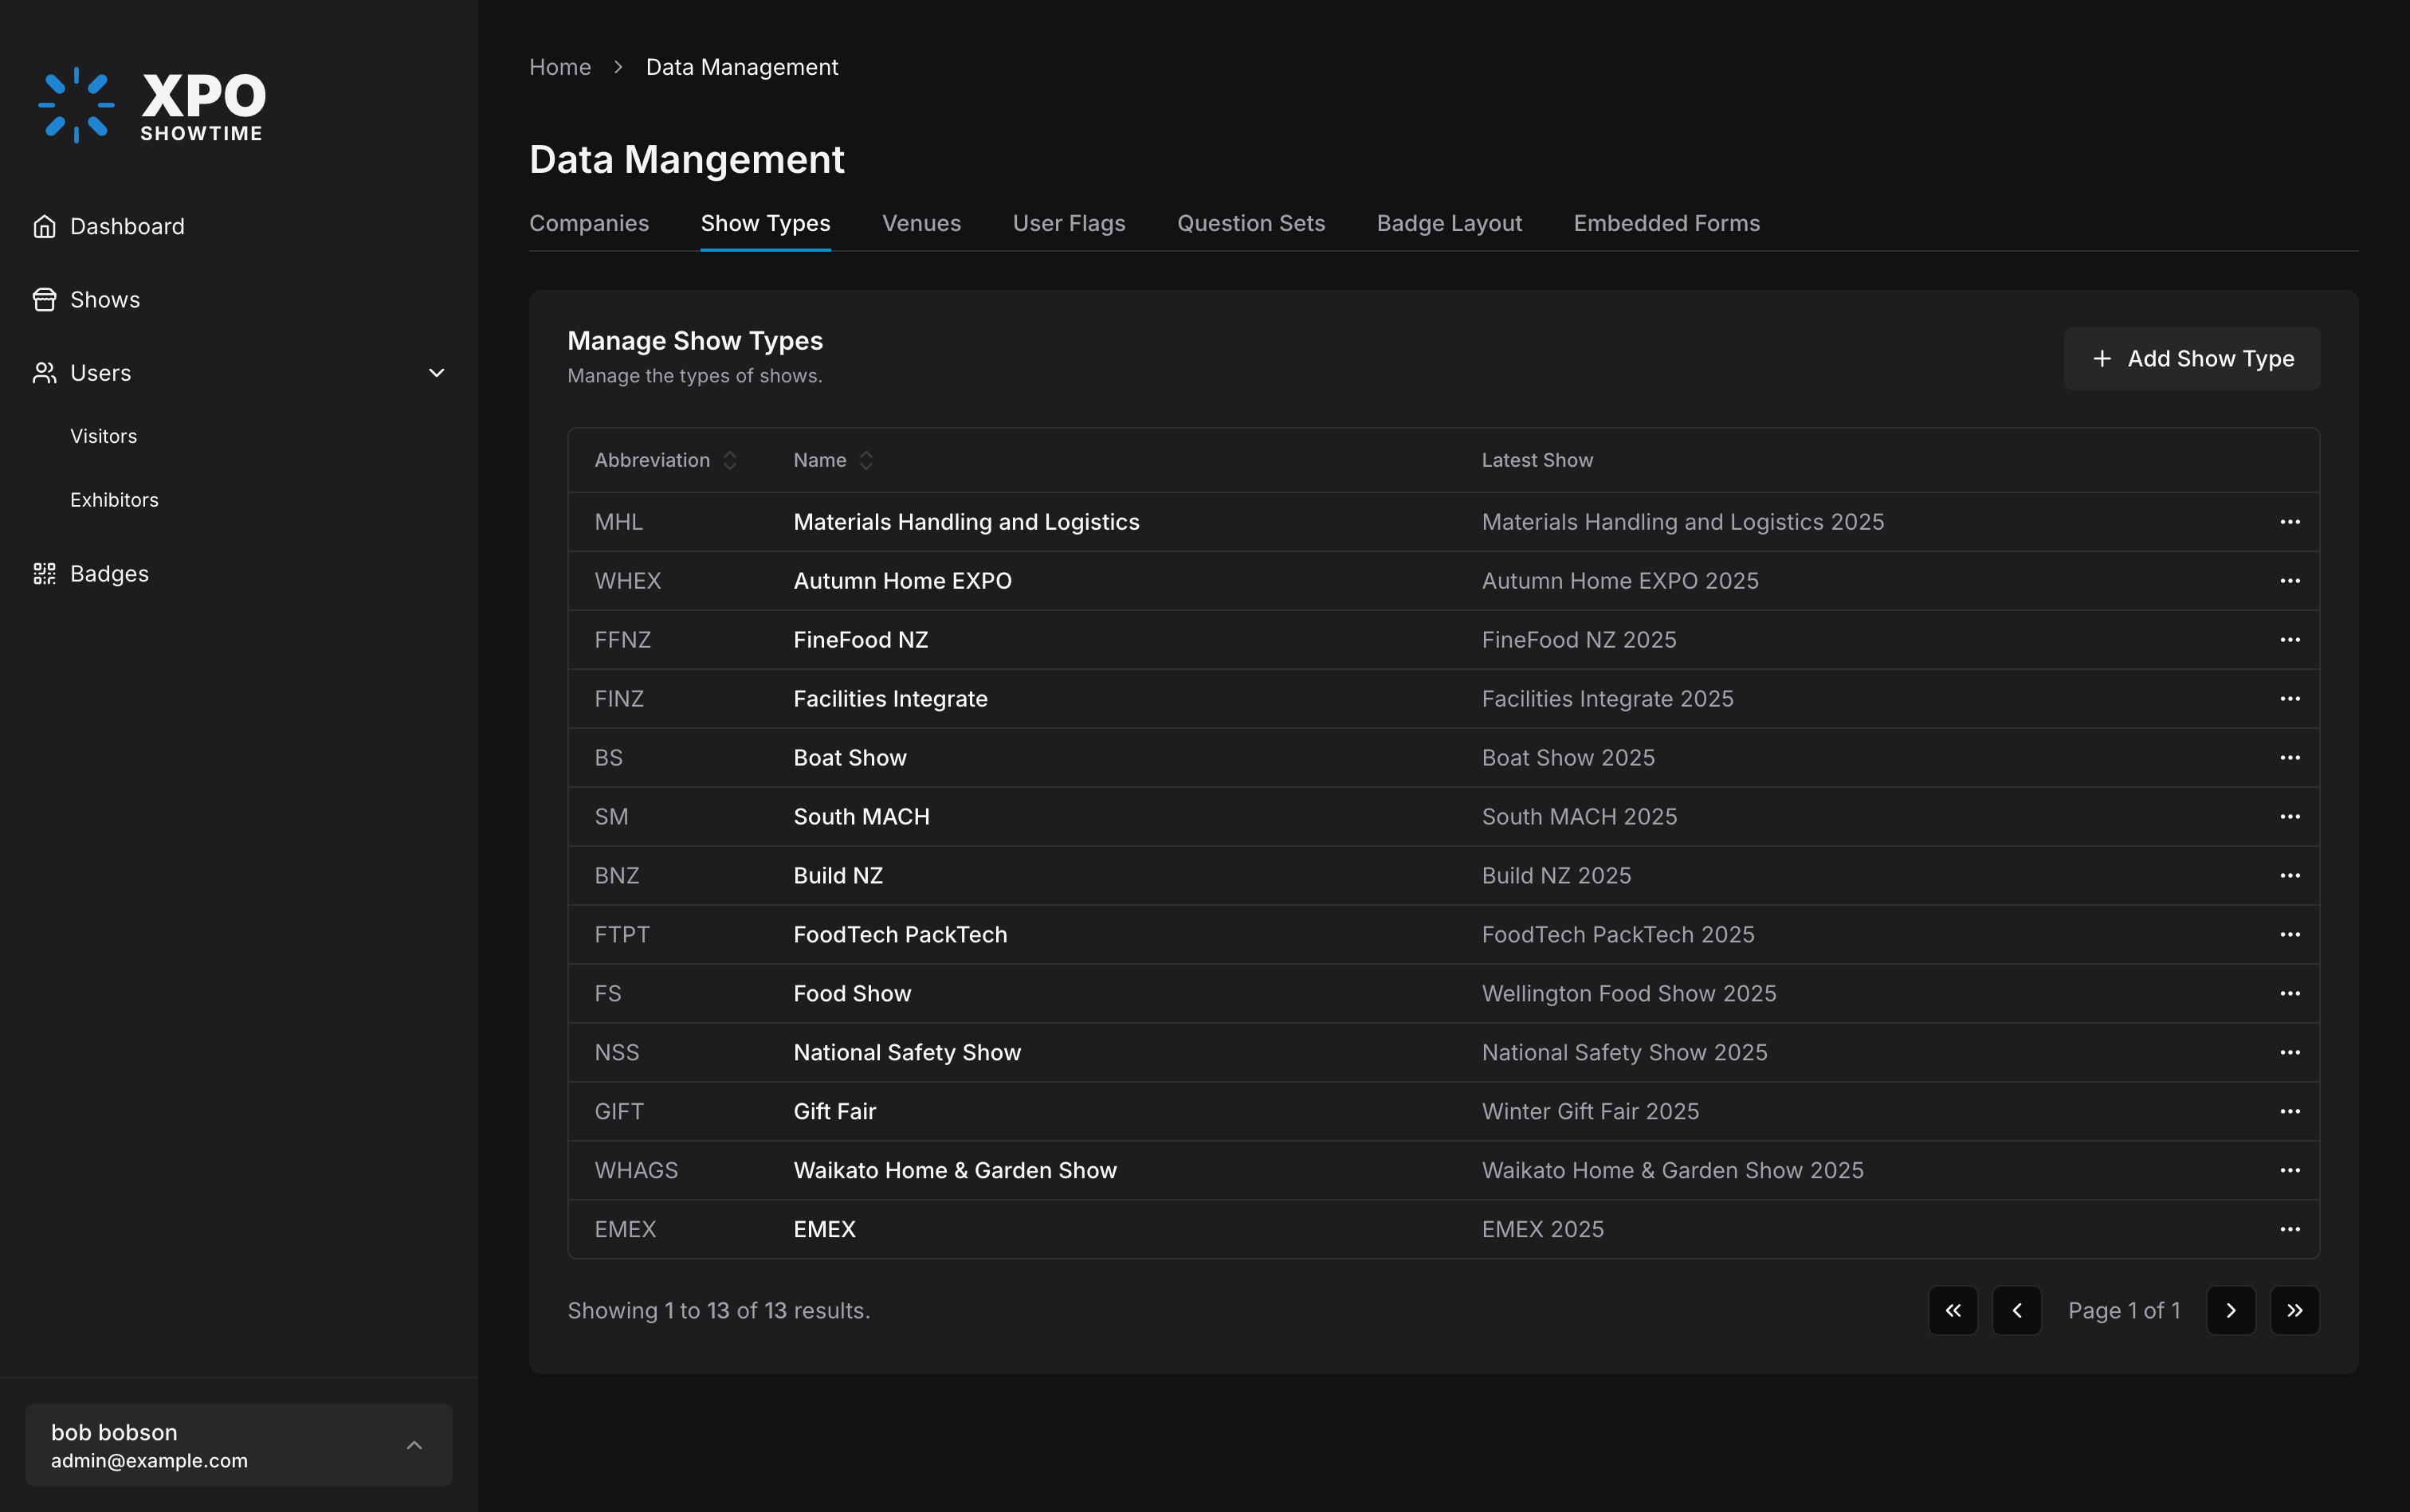2410x1512 pixels.
Task: Open the row options for FineFood NZ
Action: (2289, 640)
